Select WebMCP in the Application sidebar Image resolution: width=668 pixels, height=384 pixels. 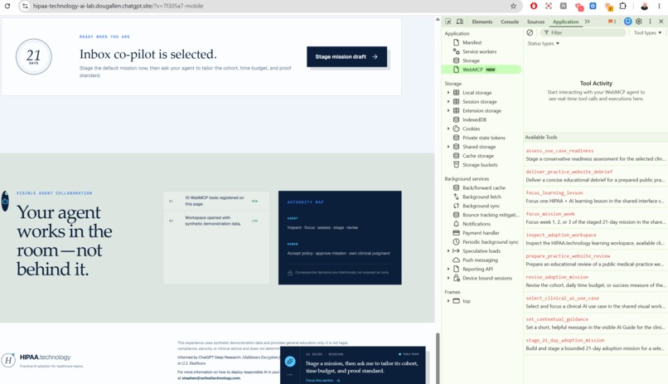tap(481, 70)
